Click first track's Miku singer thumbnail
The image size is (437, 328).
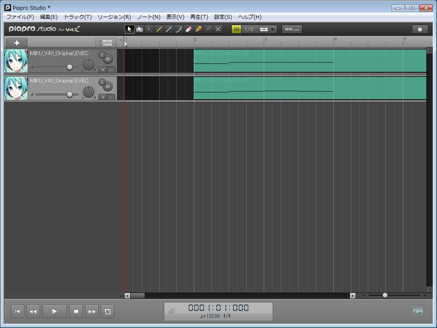point(16,61)
